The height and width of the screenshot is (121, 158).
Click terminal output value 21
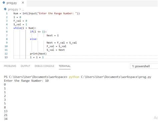pyautogui.click(x=6, y=115)
